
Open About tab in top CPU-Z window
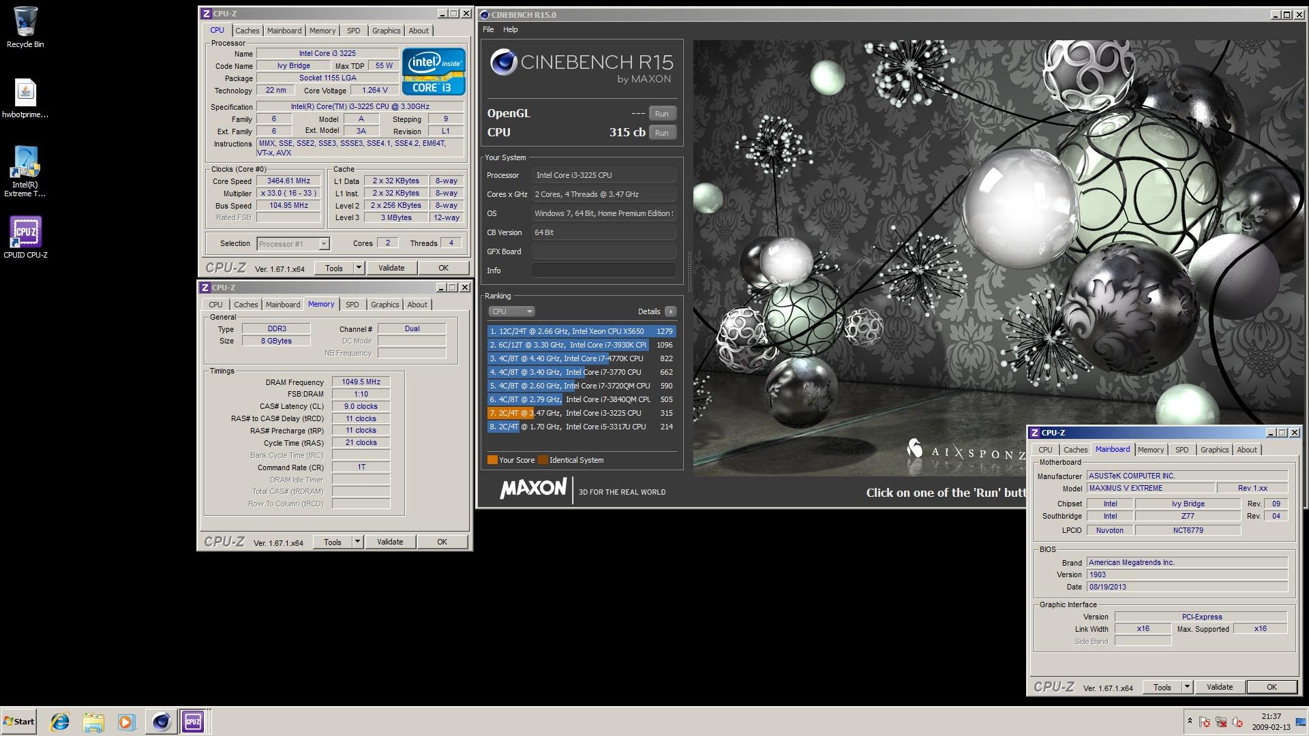coord(419,31)
